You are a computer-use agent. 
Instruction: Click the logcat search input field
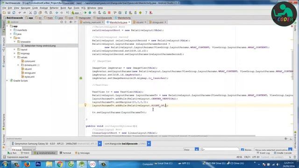pos(220,149)
